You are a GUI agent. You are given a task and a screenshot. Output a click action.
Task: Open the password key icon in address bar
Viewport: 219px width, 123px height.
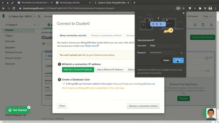(178, 8)
